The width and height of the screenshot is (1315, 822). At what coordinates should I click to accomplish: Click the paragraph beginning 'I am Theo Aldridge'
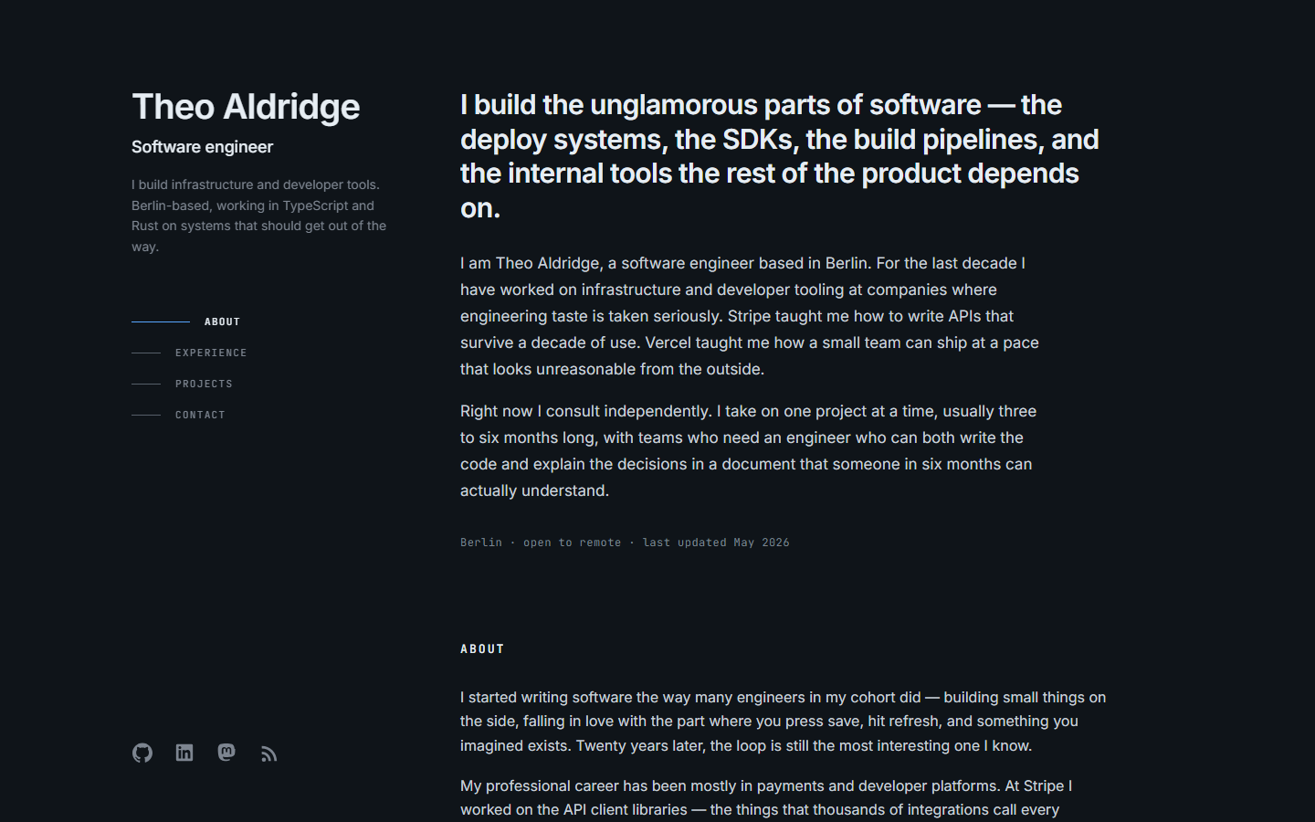click(x=750, y=316)
